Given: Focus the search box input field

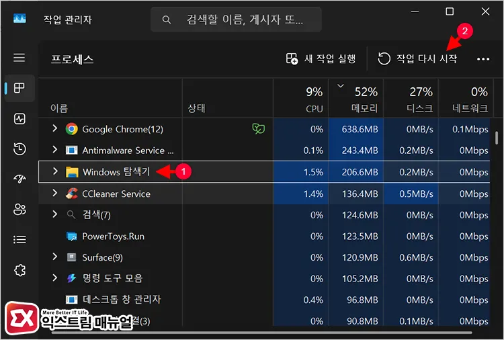Looking at the screenshot, I should pyautogui.click(x=236, y=19).
